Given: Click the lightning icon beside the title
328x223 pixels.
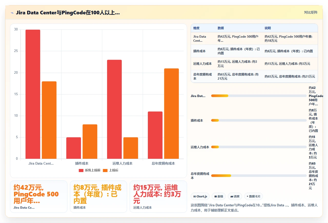Looking at the screenshot, I should click(x=12, y=13).
